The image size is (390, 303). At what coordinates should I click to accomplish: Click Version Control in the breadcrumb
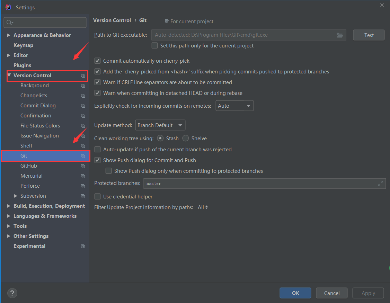pos(112,20)
